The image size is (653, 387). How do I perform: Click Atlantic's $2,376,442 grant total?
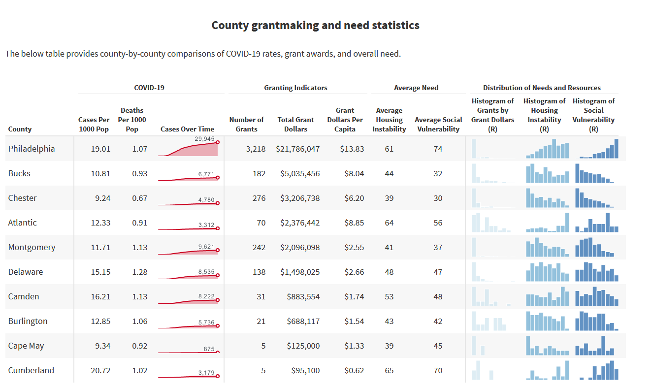300,223
